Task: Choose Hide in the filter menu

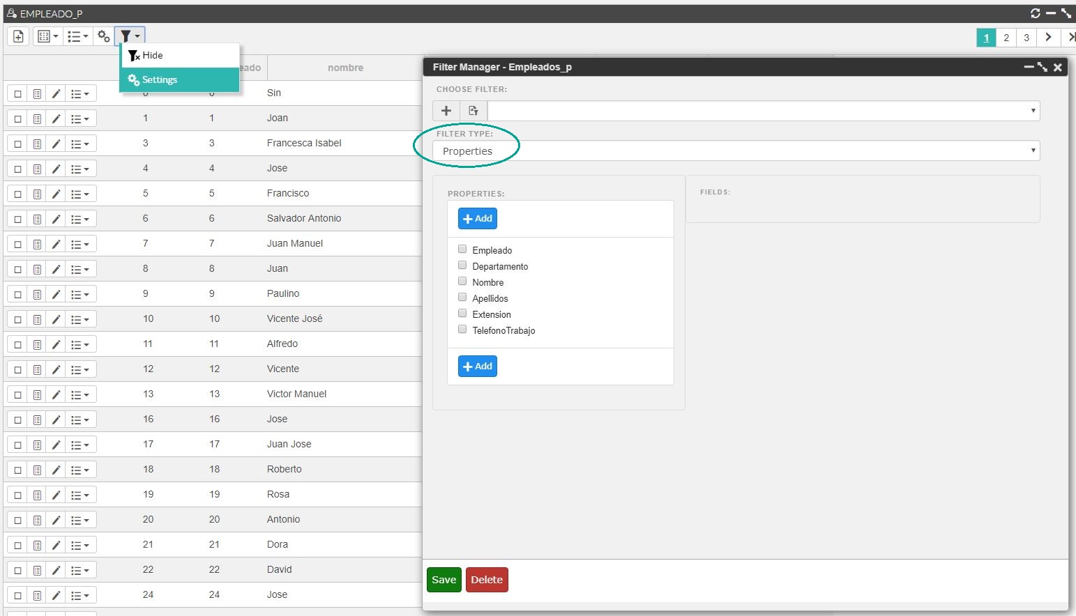Action: click(180, 55)
